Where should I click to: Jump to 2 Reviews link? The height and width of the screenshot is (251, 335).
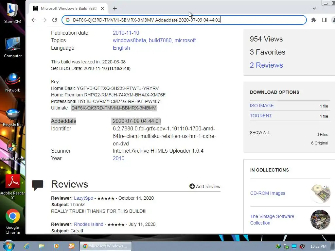[x=266, y=65]
